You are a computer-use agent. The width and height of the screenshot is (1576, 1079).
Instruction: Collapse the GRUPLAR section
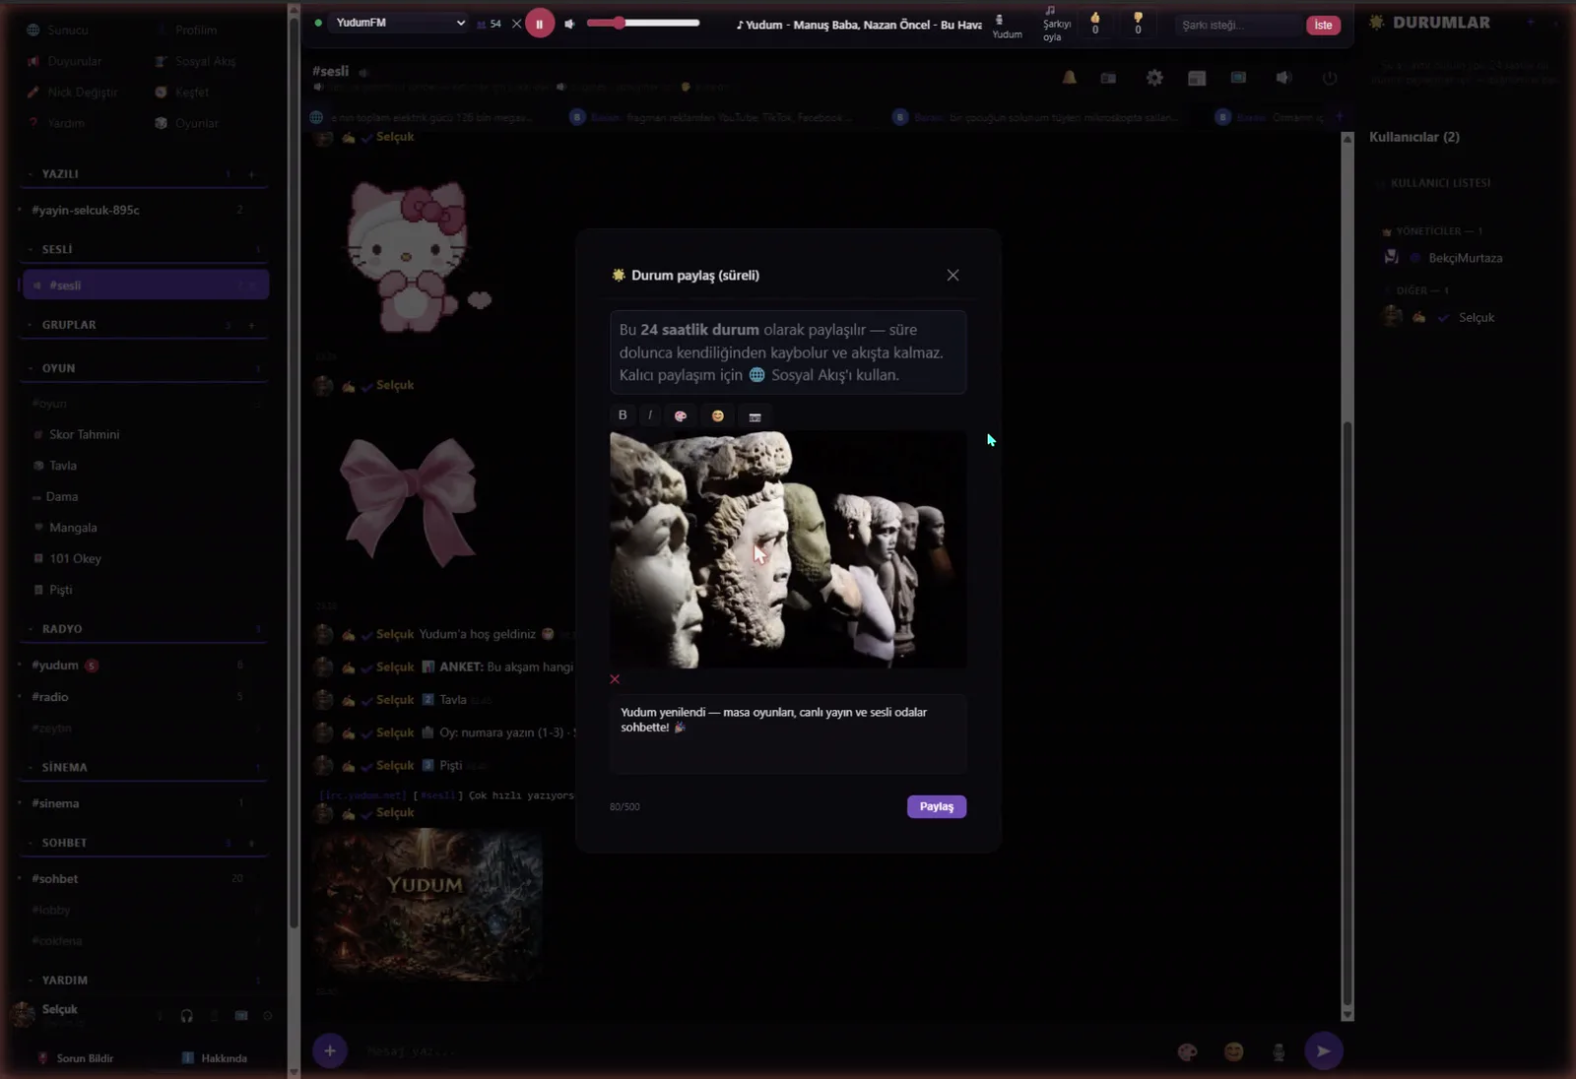(x=69, y=325)
